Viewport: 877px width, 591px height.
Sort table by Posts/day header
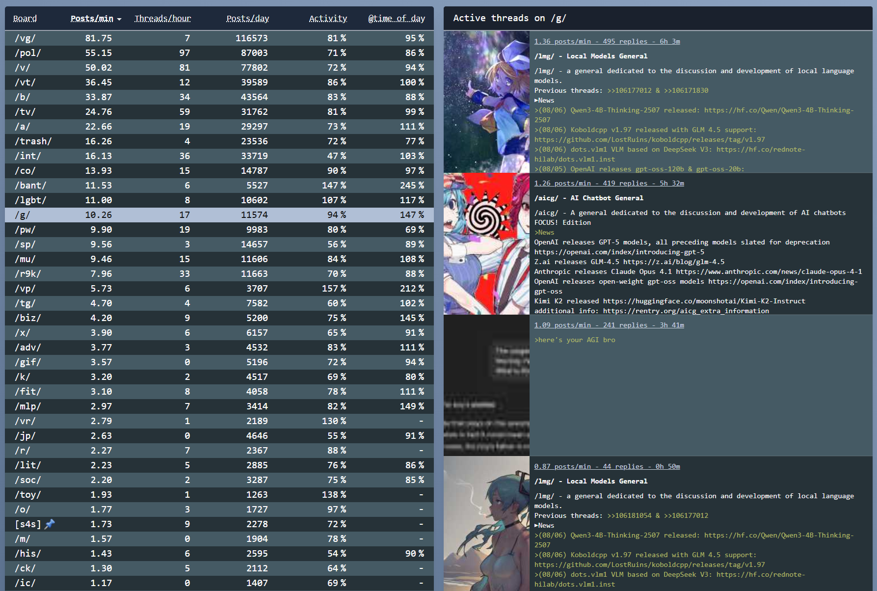tap(247, 19)
